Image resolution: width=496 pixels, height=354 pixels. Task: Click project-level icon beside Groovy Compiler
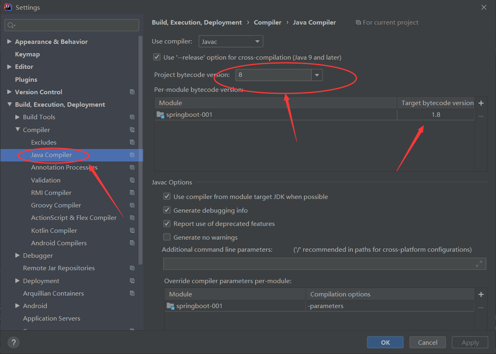(132, 205)
